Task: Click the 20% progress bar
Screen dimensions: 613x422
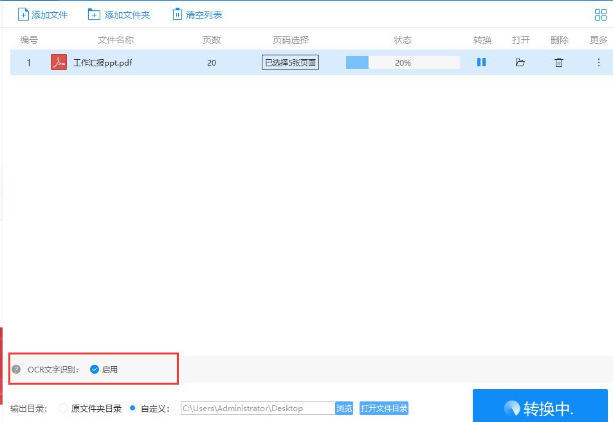Action: tap(402, 62)
